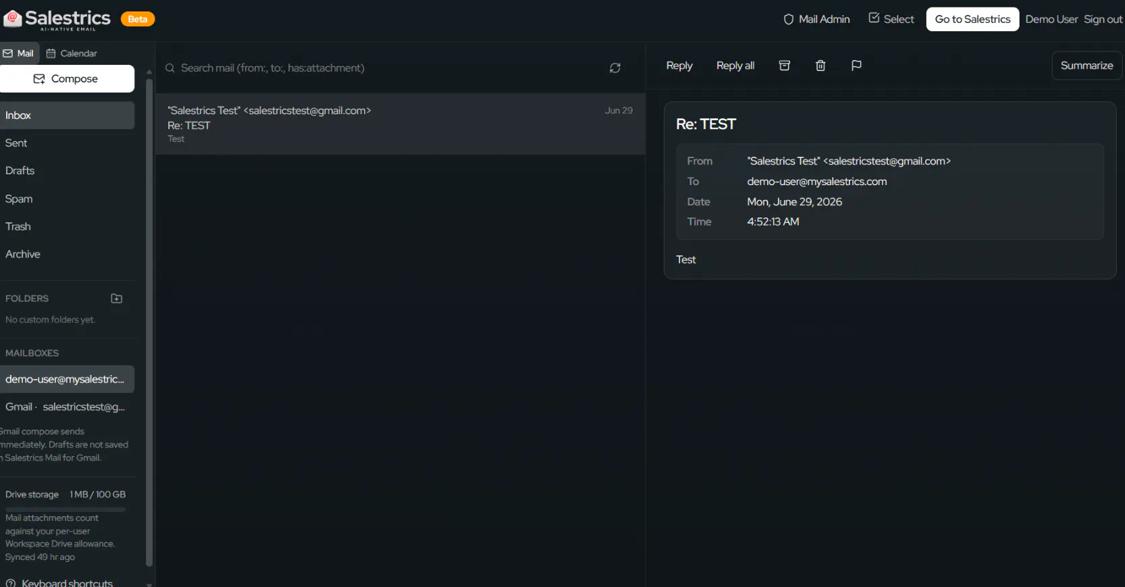Switch to the Mail tab
This screenshot has width=1125, height=587.
19,53
